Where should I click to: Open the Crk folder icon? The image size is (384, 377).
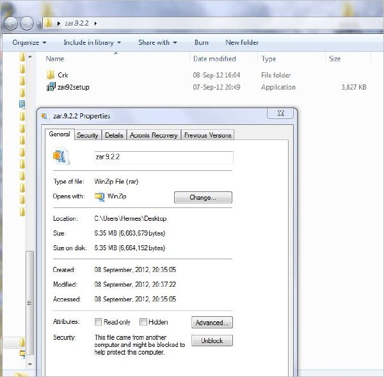[x=50, y=75]
